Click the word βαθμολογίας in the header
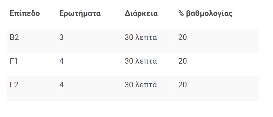The image size is (273, 117). 209,14
